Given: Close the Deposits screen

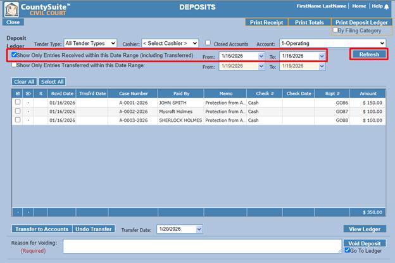Looking at the screenshot, I should pos(13,22).
